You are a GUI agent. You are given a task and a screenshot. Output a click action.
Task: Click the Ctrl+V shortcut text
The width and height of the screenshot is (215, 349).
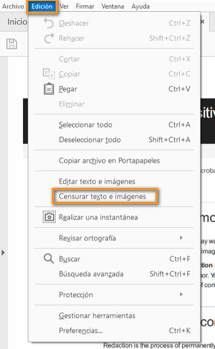179,89
